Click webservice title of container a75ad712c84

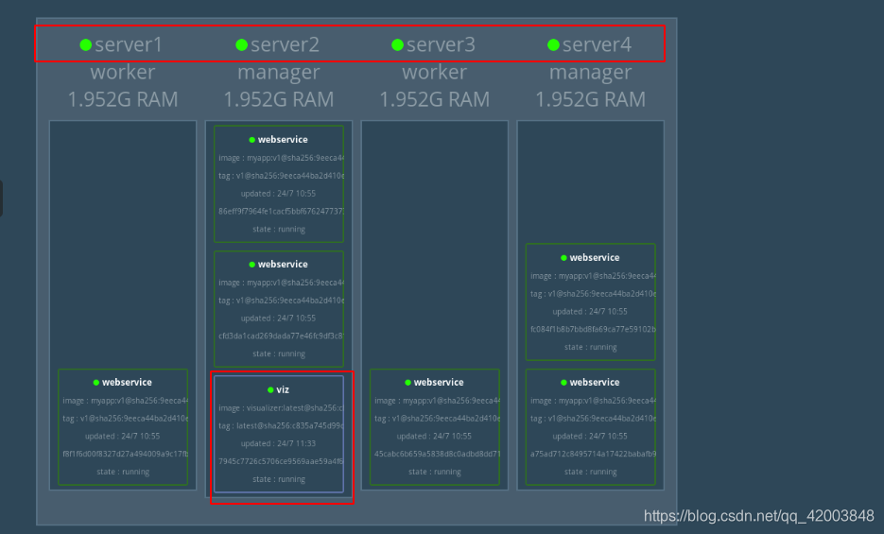coord(595,383)
